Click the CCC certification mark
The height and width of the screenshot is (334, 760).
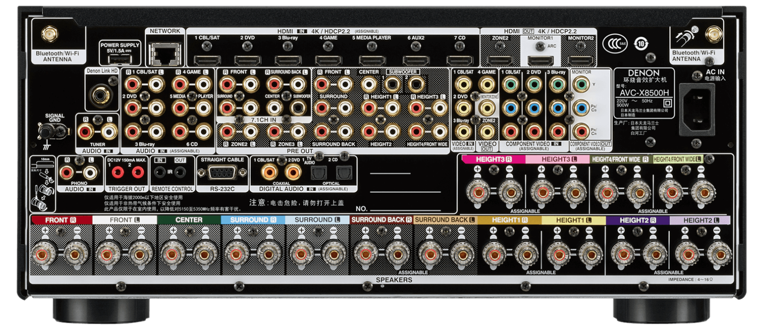[x=614, y=44]
